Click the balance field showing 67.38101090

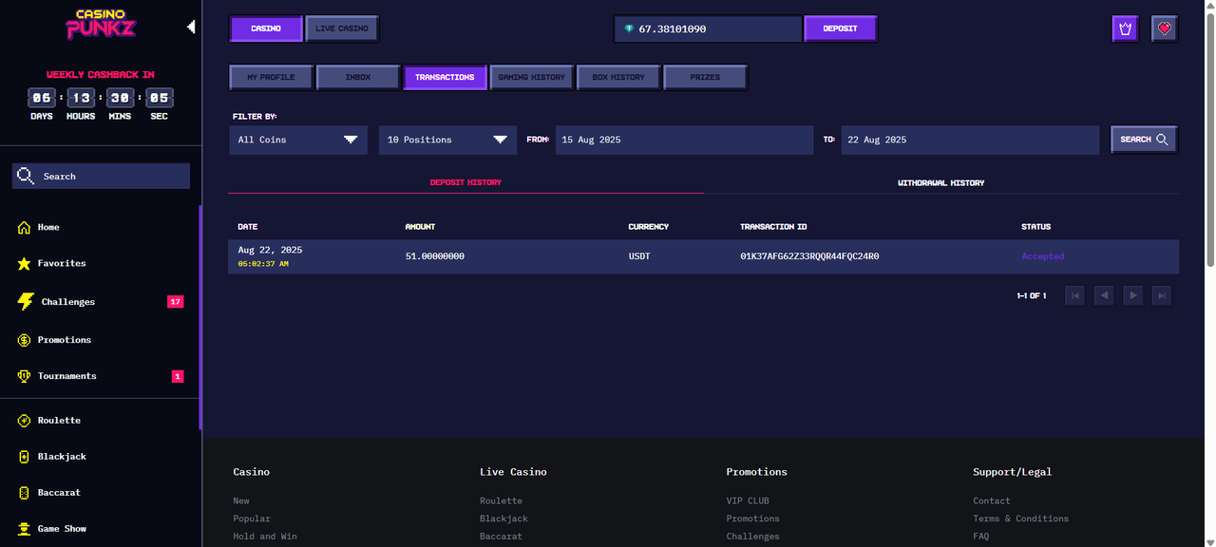[709, 28]
